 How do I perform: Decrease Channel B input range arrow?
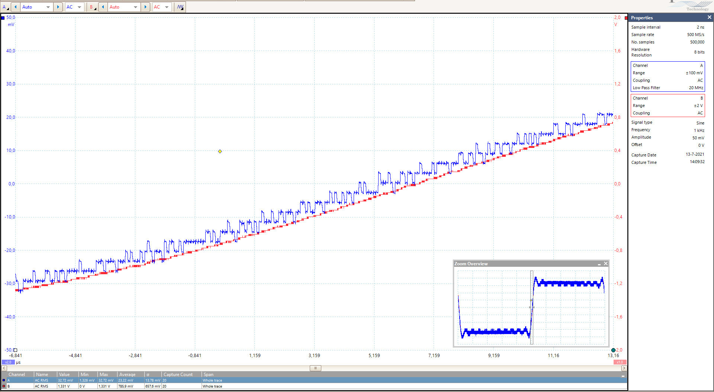point(103,7)
